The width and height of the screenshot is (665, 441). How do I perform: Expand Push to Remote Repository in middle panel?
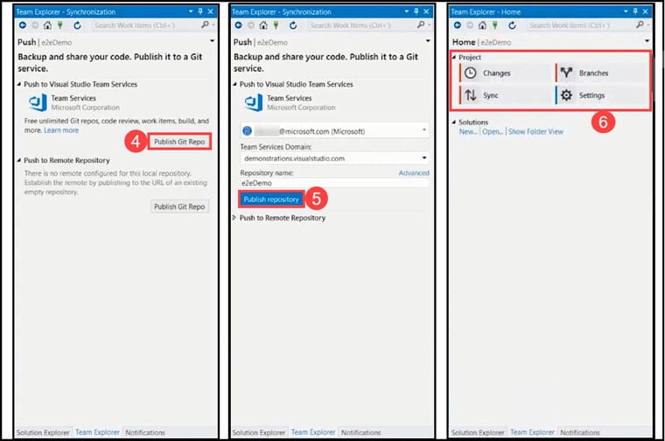coord(234,218)
